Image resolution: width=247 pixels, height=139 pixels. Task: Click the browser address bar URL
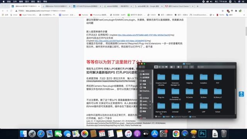[46, 11]
